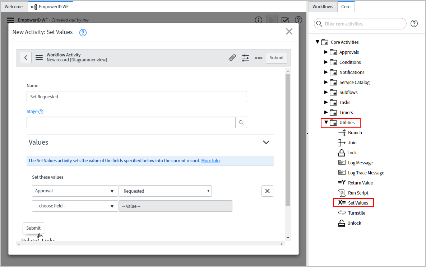Screen dimensions: 426x267
Task: Switch to the Welcome tab
Action: 14,6
